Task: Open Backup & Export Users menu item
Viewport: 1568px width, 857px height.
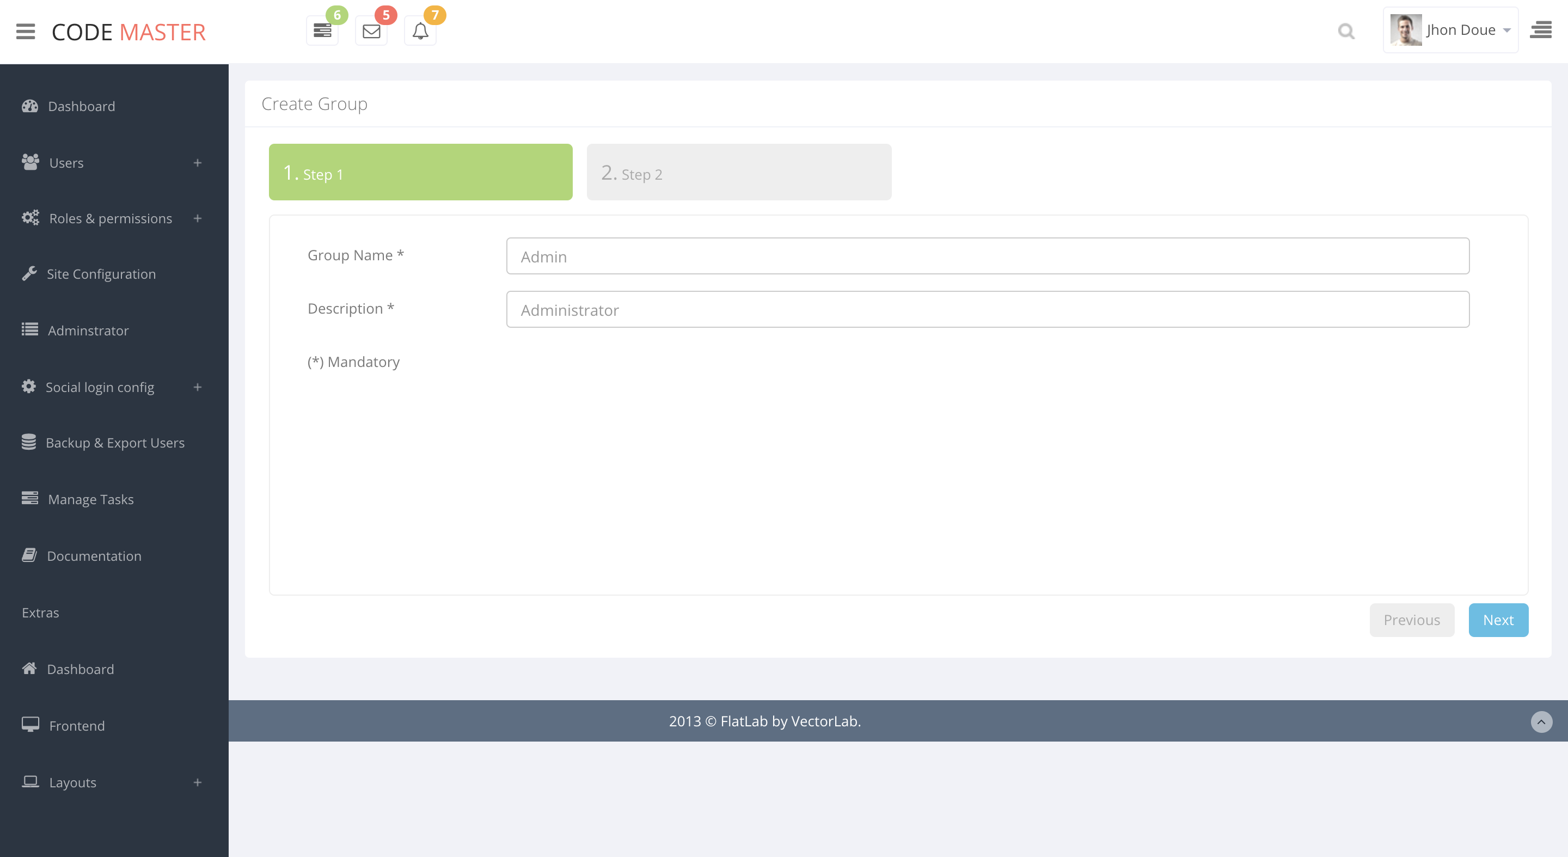Action: (114, 443)
